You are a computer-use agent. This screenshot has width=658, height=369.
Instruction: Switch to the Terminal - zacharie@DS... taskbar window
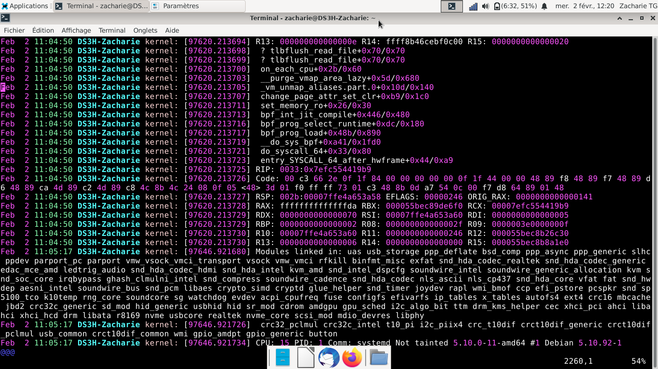(101, 6)
